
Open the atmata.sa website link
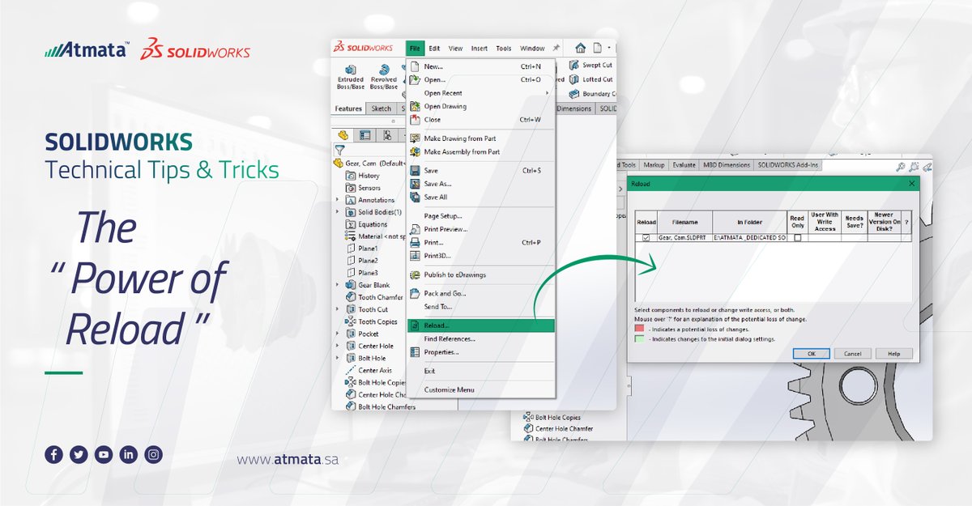tap(288, 459)
